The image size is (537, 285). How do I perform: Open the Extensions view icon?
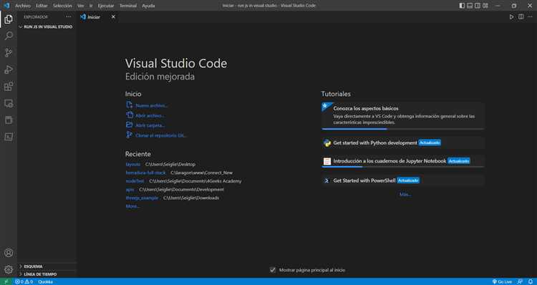coord(9,87)
